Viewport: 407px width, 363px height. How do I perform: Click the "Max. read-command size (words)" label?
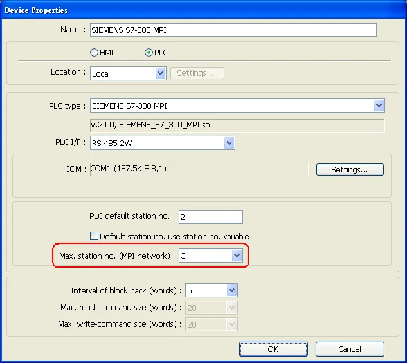pos(121,308)
